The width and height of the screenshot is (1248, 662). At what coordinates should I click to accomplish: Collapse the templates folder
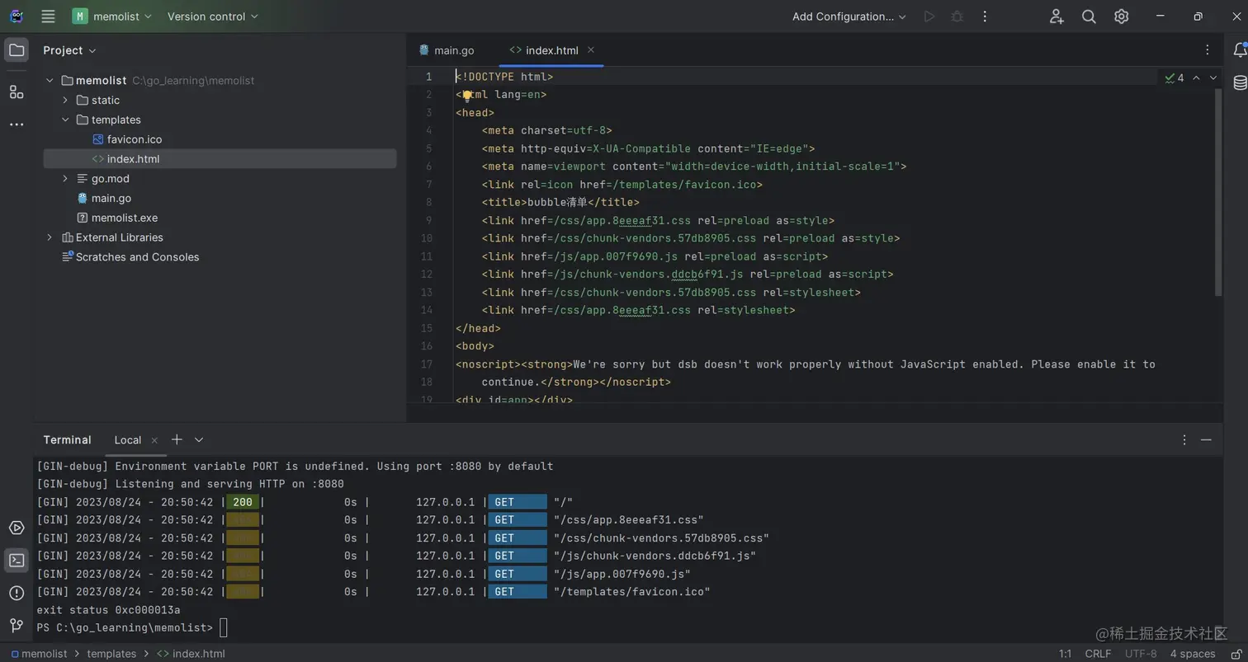[65, 120]
